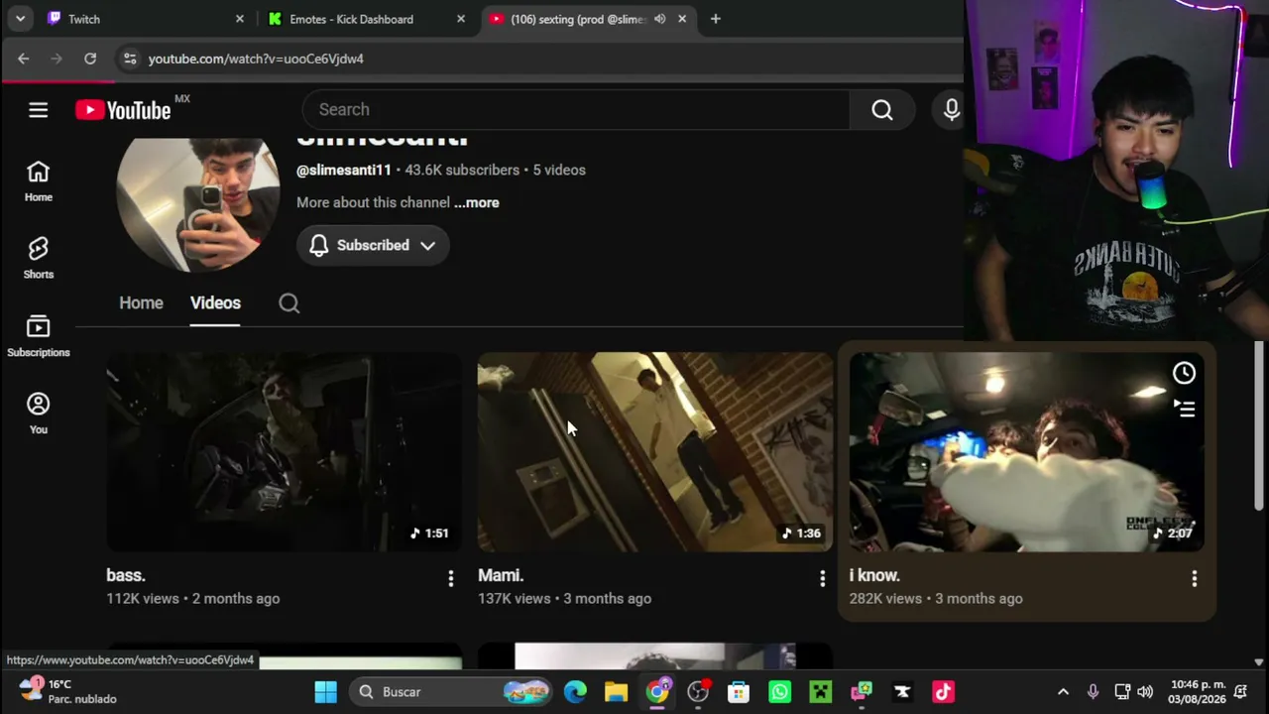Screen dimensions: 1269x714
Task: Open the channel Home tab
Action: click(x=141, y=303)
